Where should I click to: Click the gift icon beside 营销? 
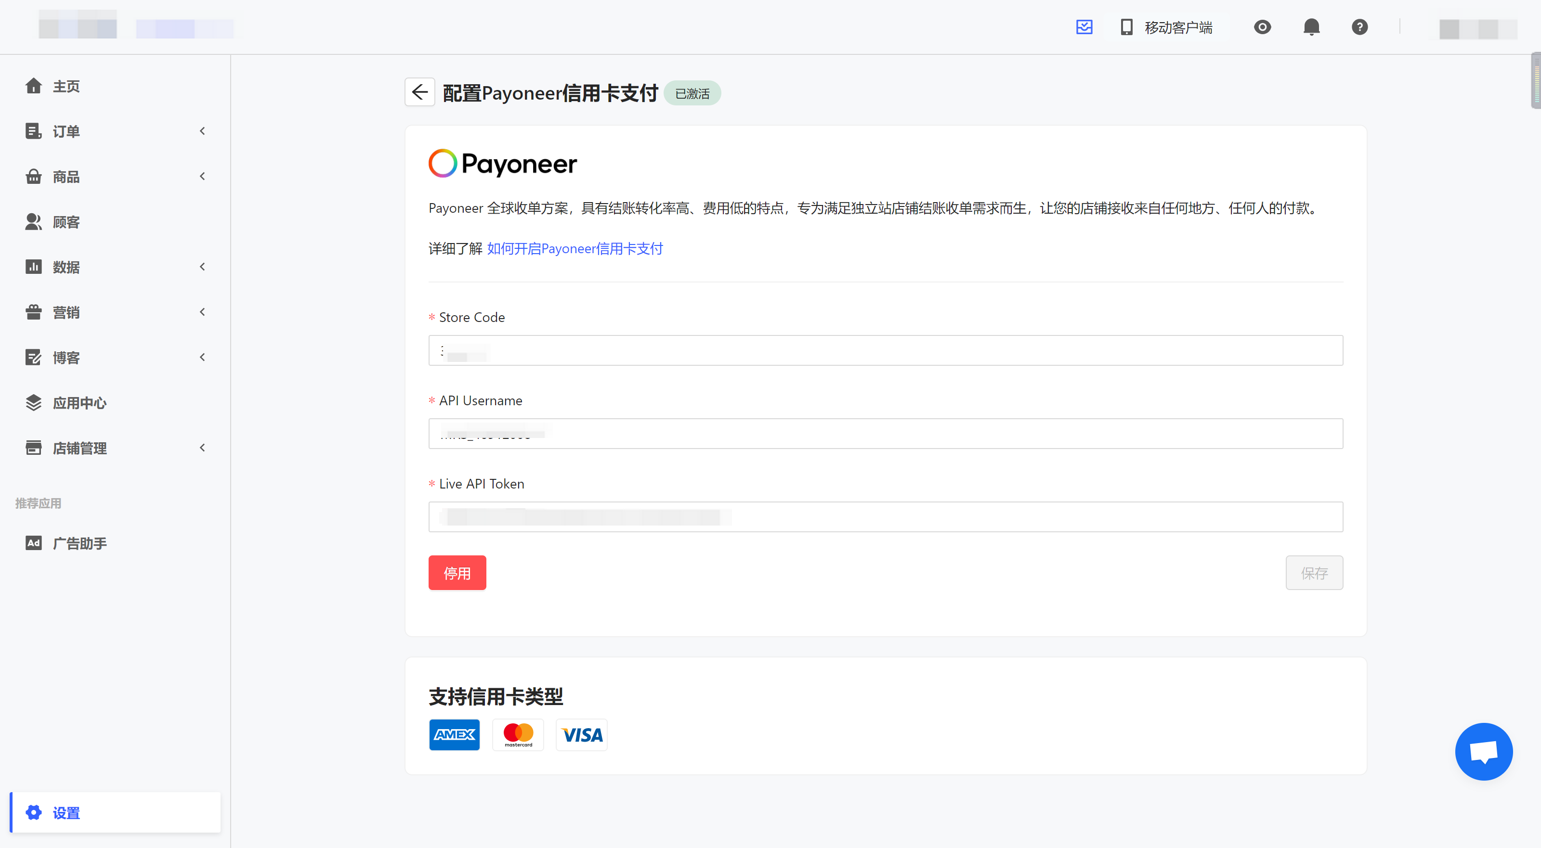pyautogui.click(x=34, y=312)
